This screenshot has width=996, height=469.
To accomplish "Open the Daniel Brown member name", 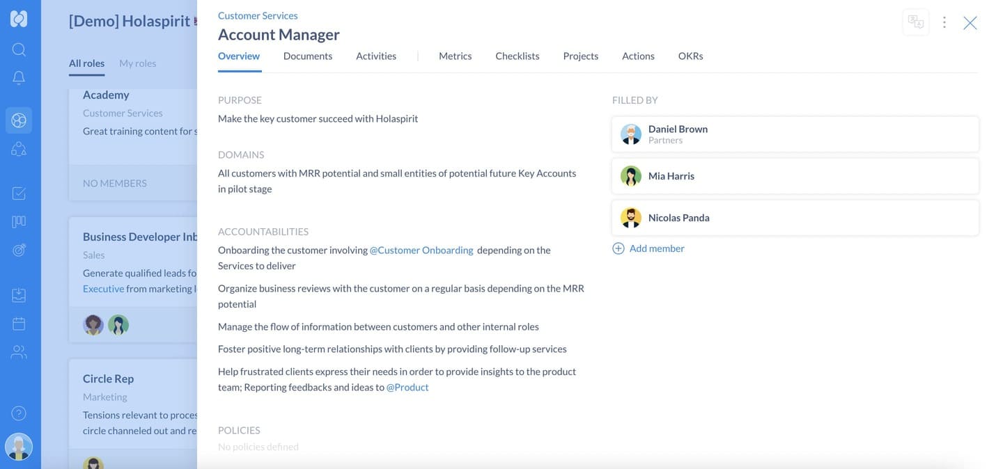I will pyautogui.click(x=678, y=129).
